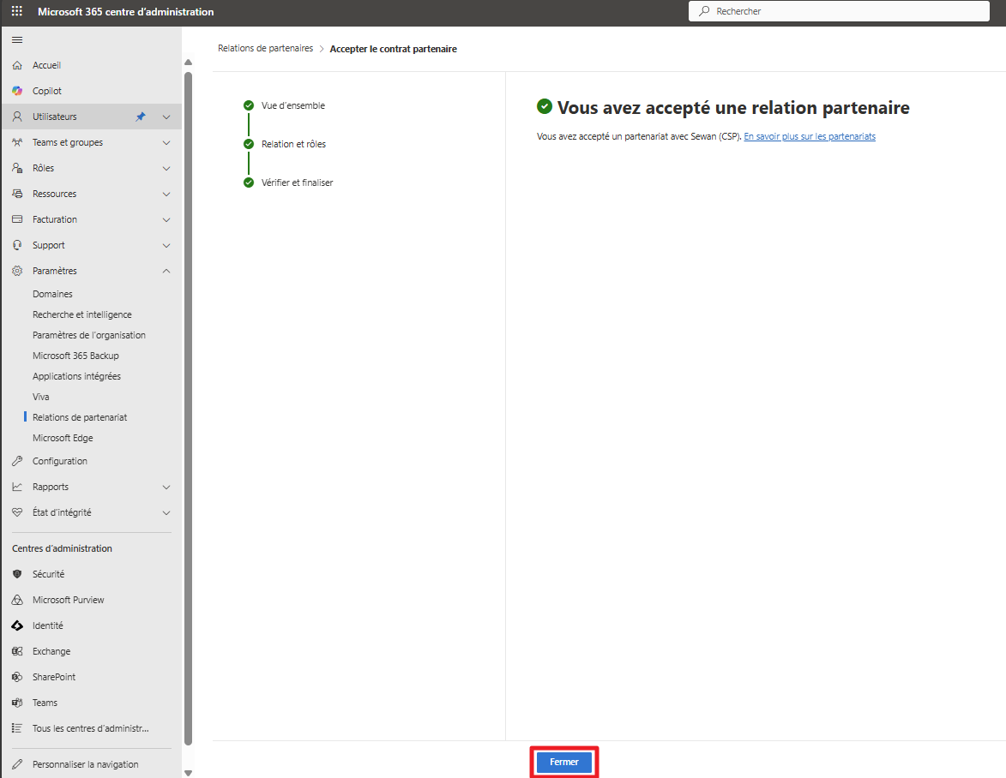Click sidebar scrollbar up arrow
The width and height of the screenshot is (1006, 778).
[x=188, y=63]
